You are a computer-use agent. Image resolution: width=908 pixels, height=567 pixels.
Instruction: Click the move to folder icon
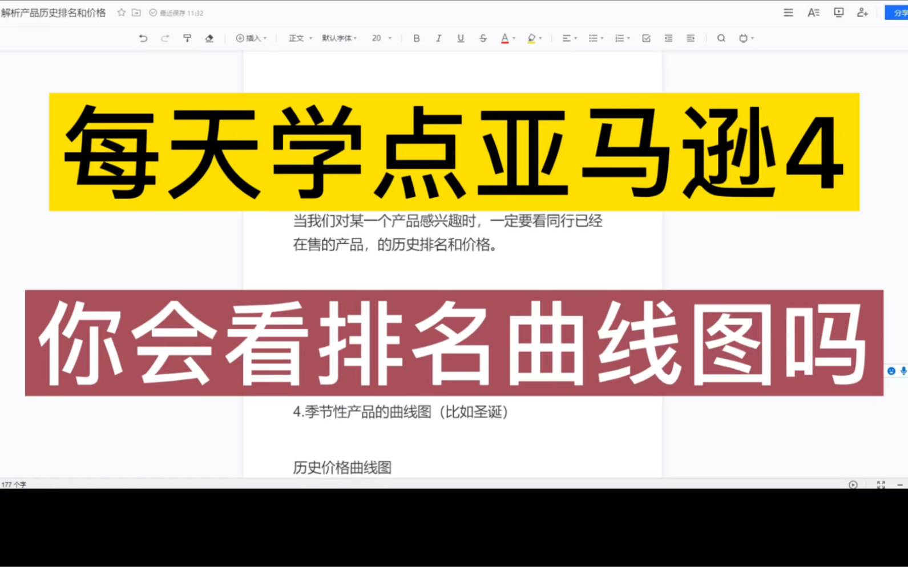pyautogui.click(x=136, y=13)
